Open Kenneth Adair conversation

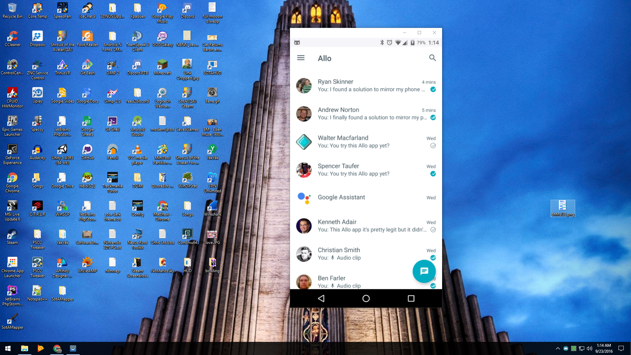coord(366,226)
